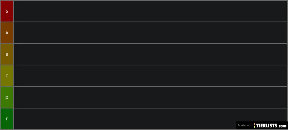
Task: Select the red S tier label
Action: tap(7, 11)
